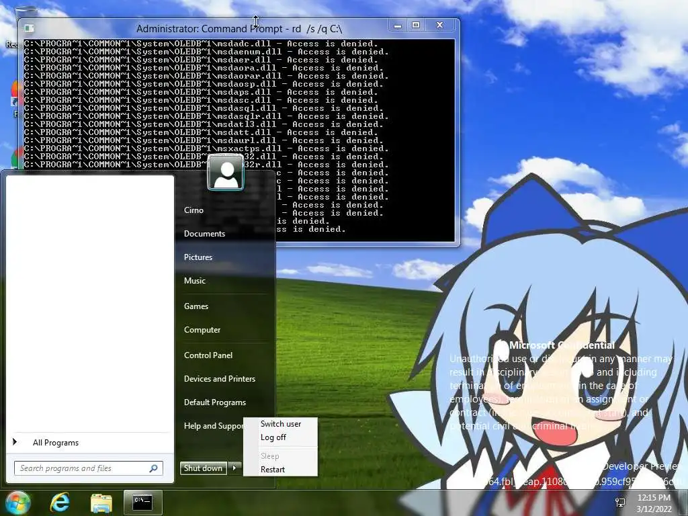Expand the All Programs arrow
Viewport: 688px width, 516px height.
coord(15,442)
